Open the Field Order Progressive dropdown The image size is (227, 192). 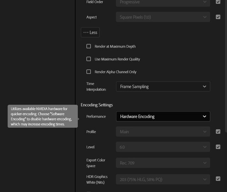click(163, 2)
